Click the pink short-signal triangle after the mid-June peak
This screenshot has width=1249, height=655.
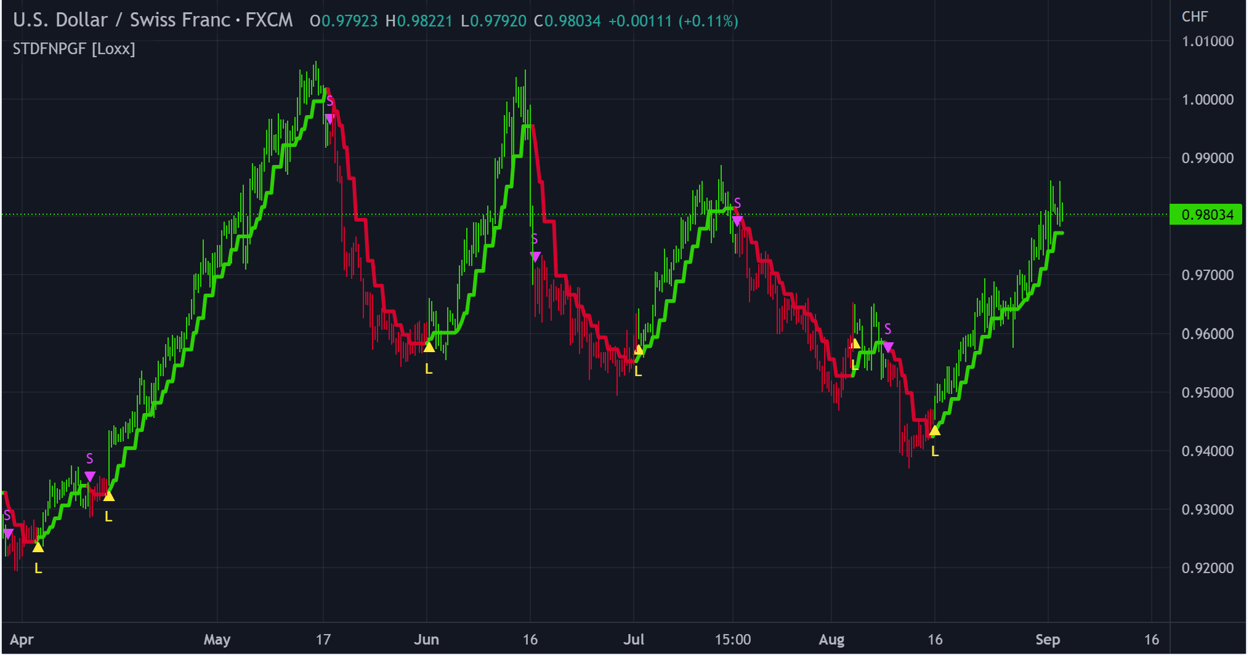click(535, 257)
